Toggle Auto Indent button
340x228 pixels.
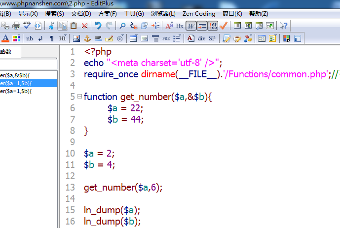[x=202, y=26]
